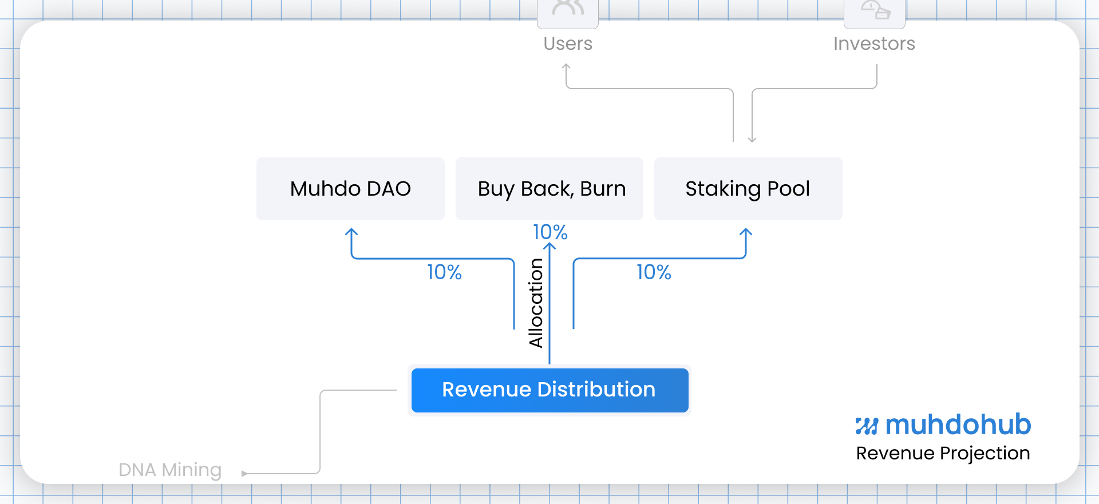This screenshot has width=1099, height=504.
Task: Click the 10% label on the Staking Pool branch
Action: tap(654, 272)
